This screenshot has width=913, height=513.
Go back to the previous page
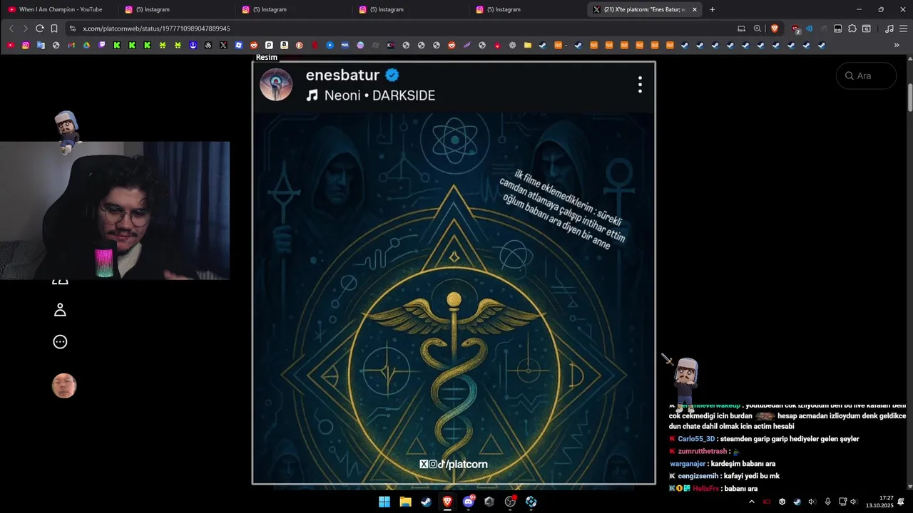(11, 28)
